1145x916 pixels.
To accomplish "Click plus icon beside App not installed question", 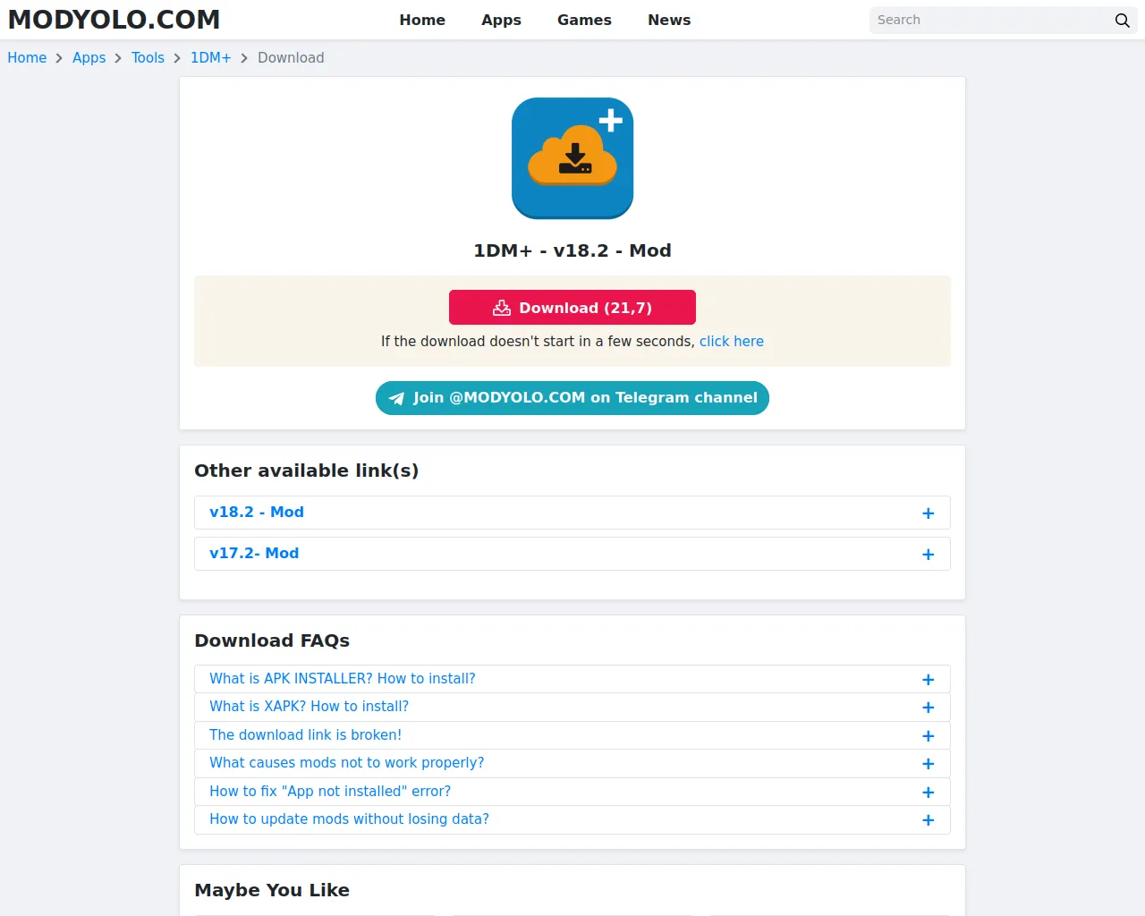I will (928, 793).
